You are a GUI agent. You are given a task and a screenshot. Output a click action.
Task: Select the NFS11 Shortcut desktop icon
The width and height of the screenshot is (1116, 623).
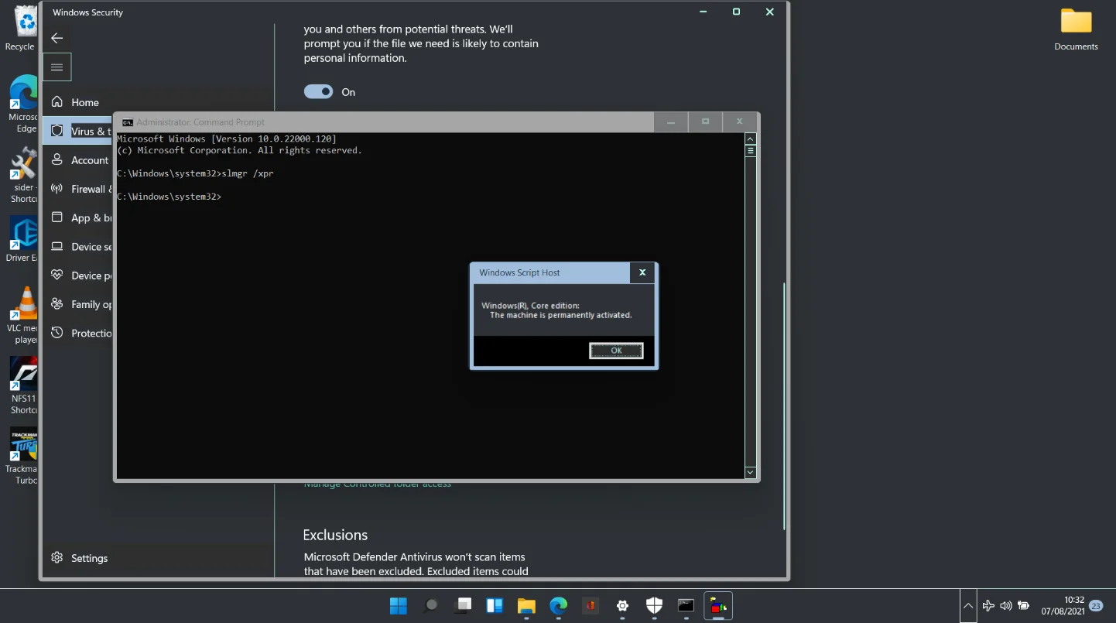[24, 385]
